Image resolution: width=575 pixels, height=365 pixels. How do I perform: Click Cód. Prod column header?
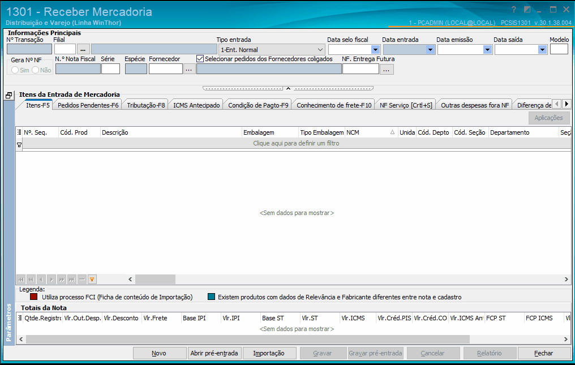pos(79,132)
